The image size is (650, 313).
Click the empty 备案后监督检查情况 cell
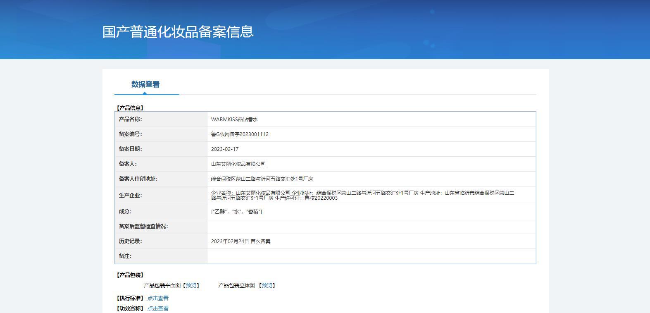(x=371, y=227)
